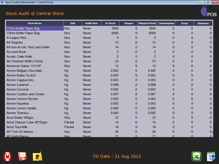Export stock audit to Excel
The height and width of the screenshot is (164, 219).
[x=196, y=156]
